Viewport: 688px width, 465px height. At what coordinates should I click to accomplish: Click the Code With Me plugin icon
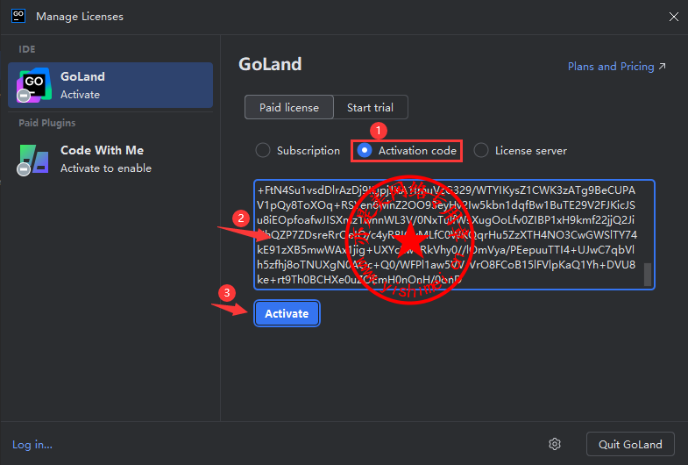pyautogui.click(x=33, y=159)
